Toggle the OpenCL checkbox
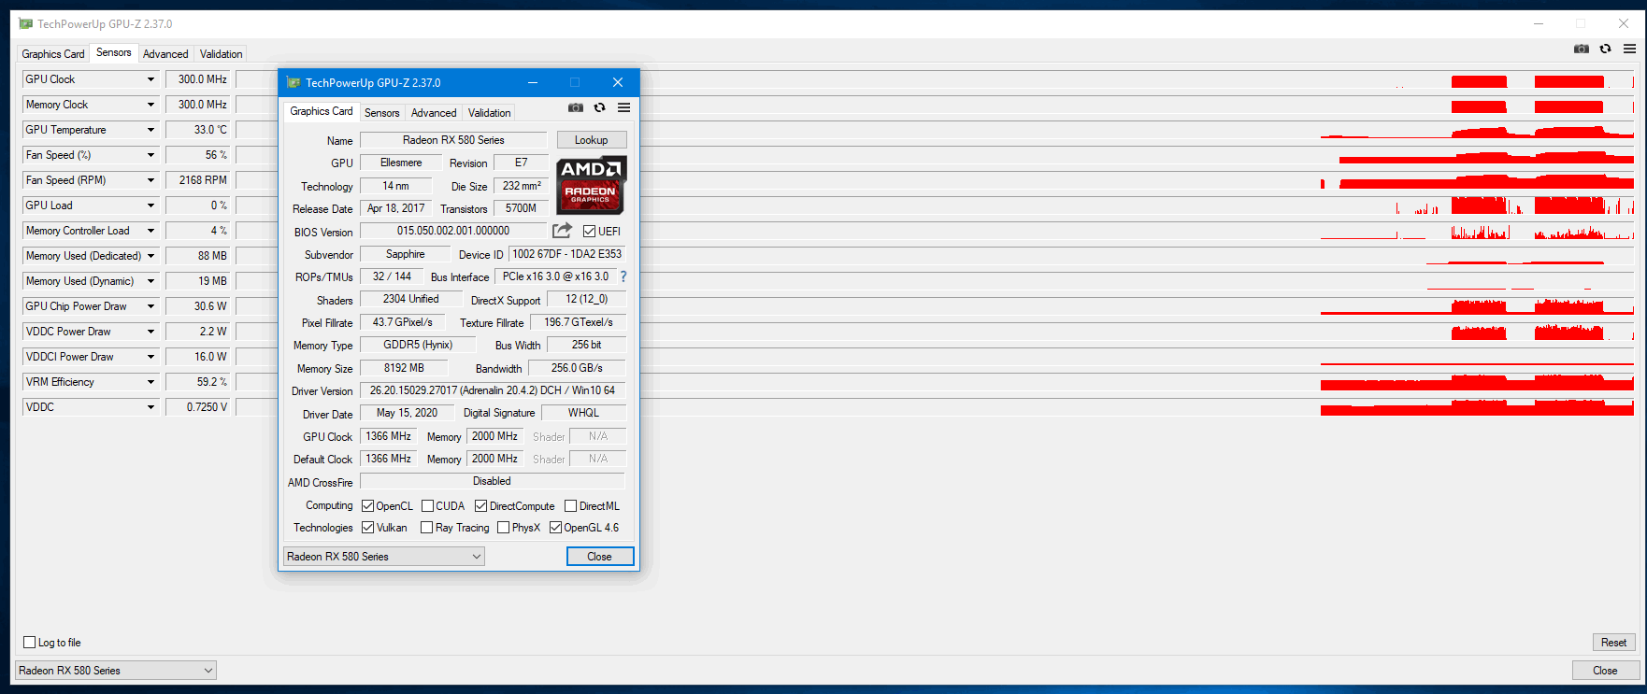This screenshot has width=1647, height=694. click(x=368, y=506)
